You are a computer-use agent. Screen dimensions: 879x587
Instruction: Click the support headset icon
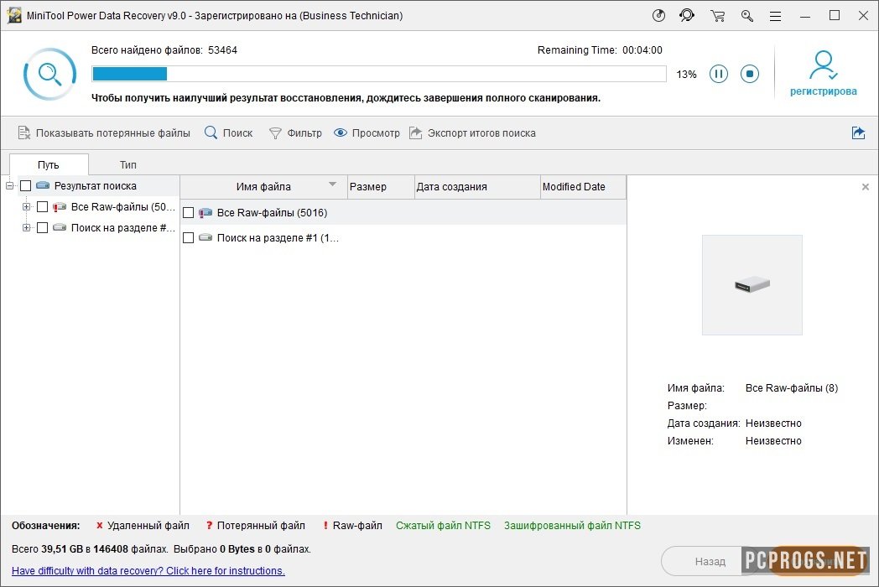pos(687,16)
